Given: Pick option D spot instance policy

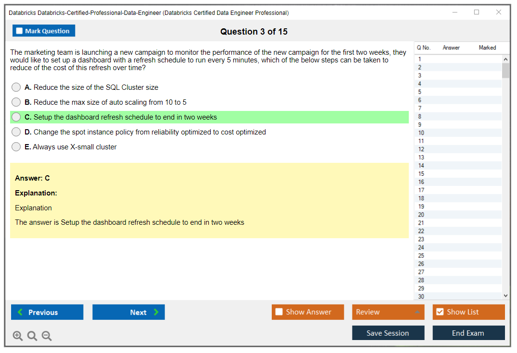Looking at the screenshot, I should click(x=16, y=132).
